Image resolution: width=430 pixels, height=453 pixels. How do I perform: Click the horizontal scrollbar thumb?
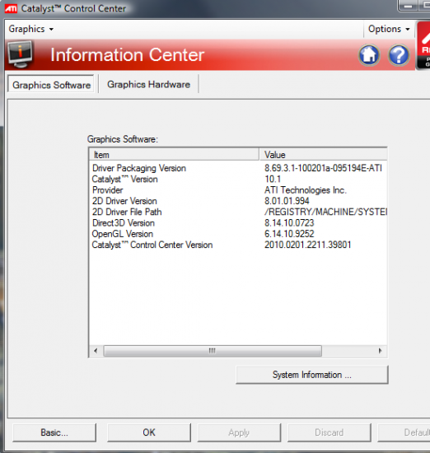pos(213,351)
